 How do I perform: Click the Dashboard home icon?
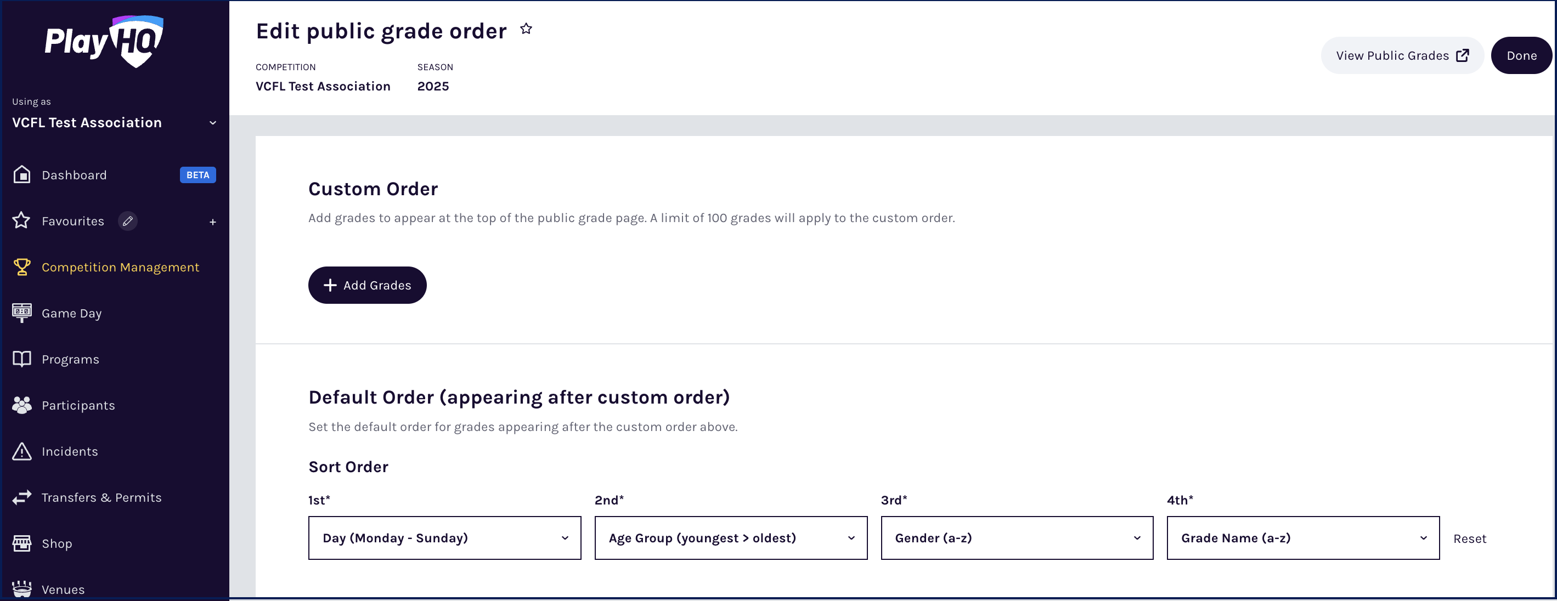pos(22,174)
